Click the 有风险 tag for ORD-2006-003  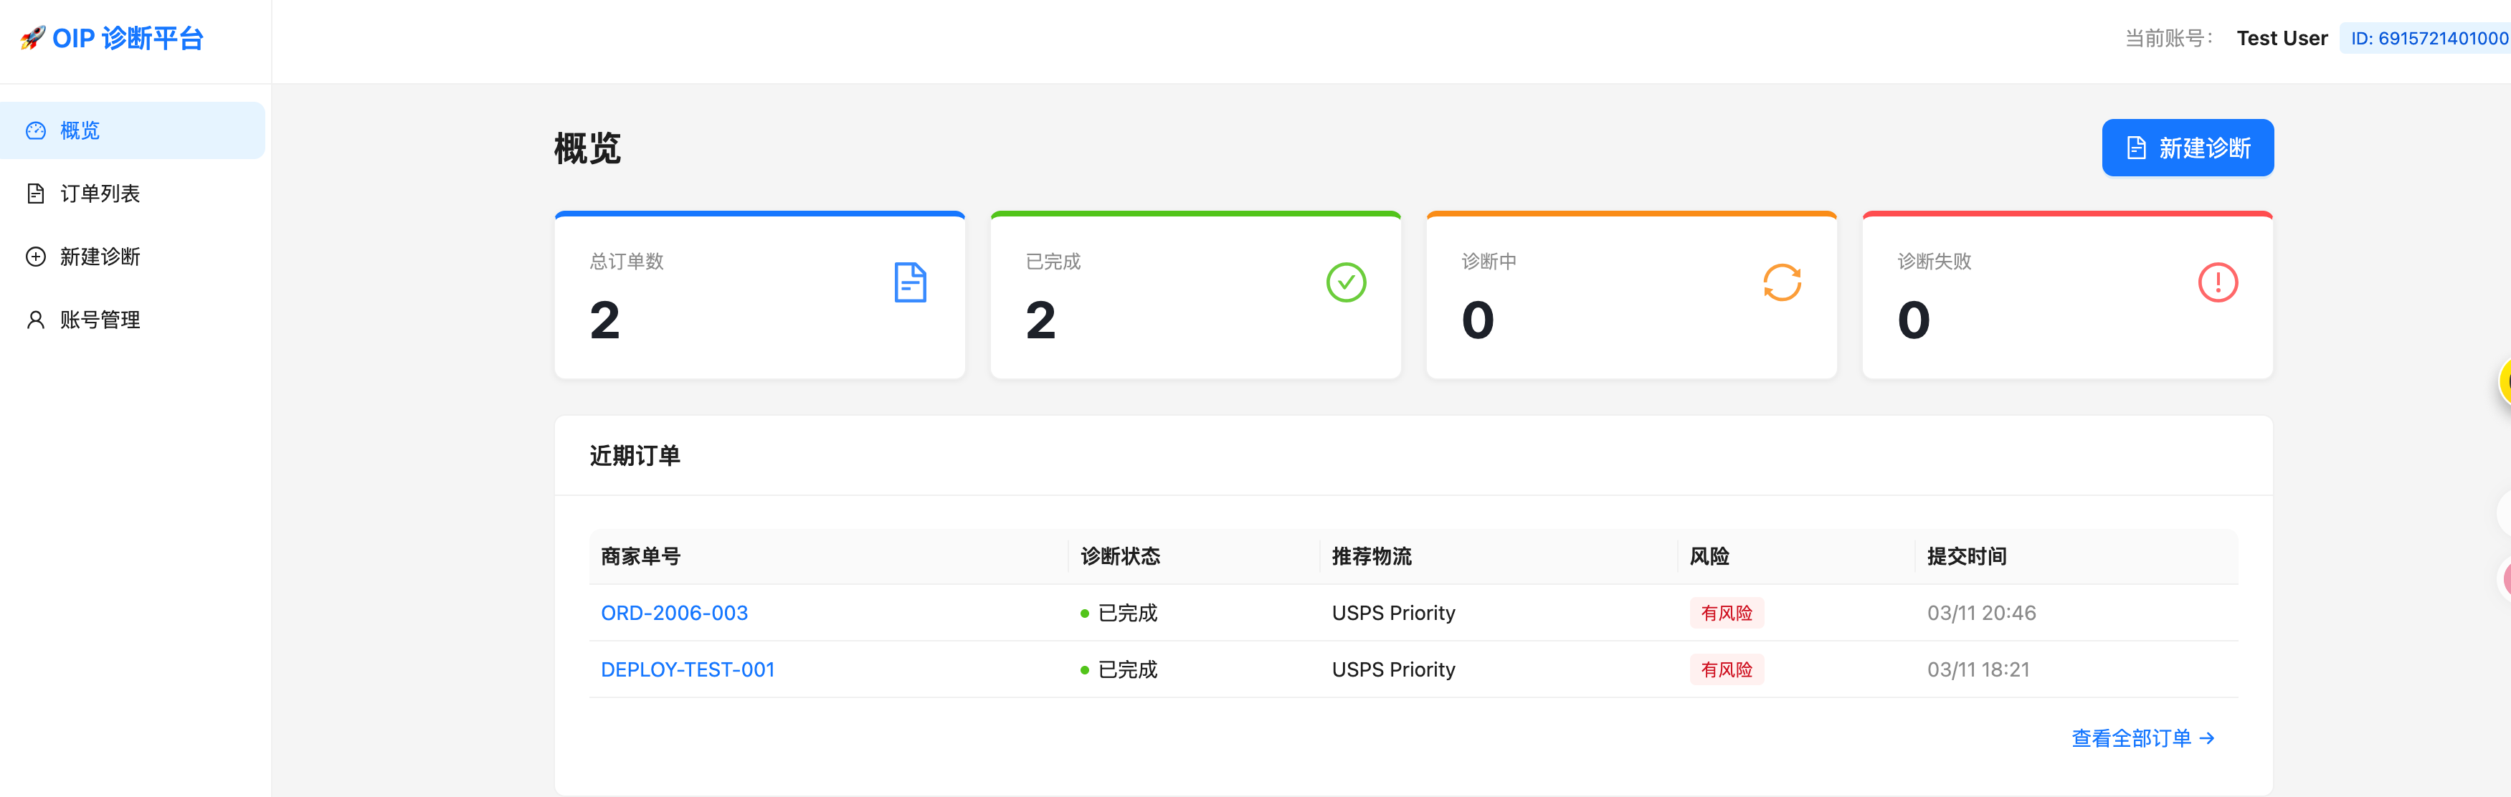click(x=1725, y=613)
